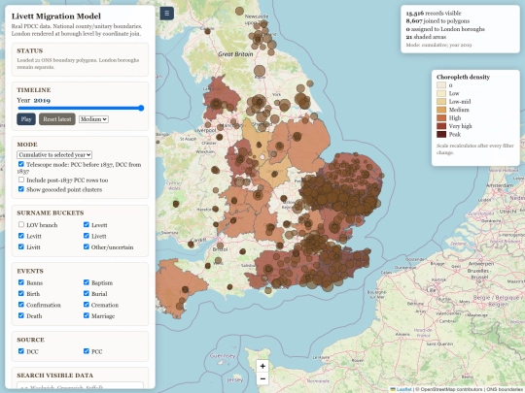Zoom in the map with plus button

(262, 366)
